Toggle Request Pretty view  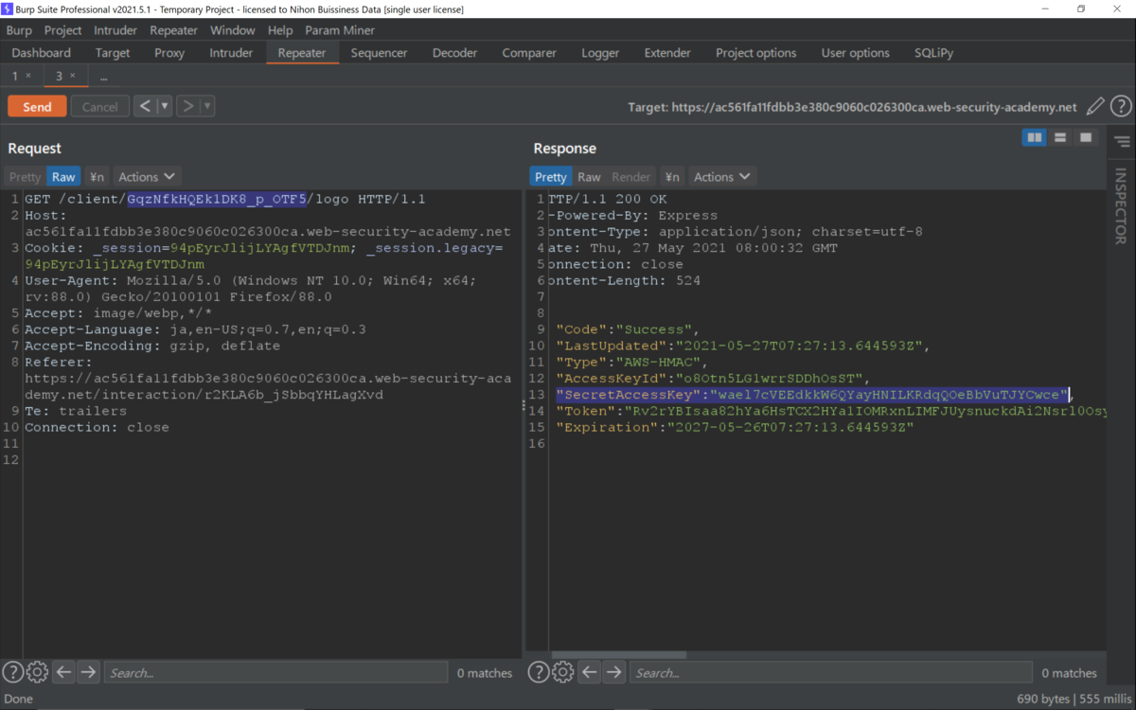(26, 177)
